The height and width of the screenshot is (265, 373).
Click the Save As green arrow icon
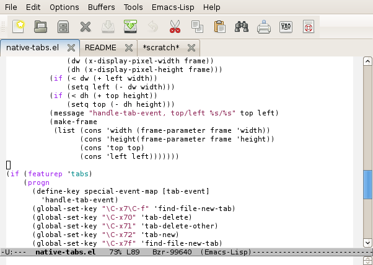click(x=130, y=26)
